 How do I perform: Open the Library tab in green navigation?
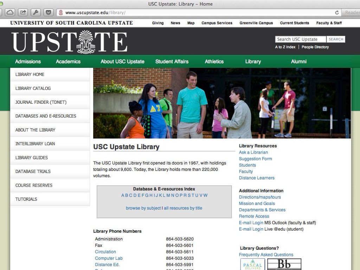253,62
